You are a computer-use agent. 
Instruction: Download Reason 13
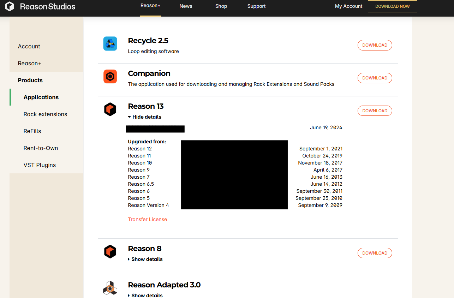[x=375, y=111]
